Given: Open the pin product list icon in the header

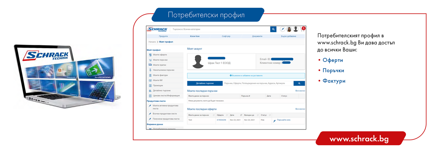Looking at the screenshot, I should click(283, 29).
